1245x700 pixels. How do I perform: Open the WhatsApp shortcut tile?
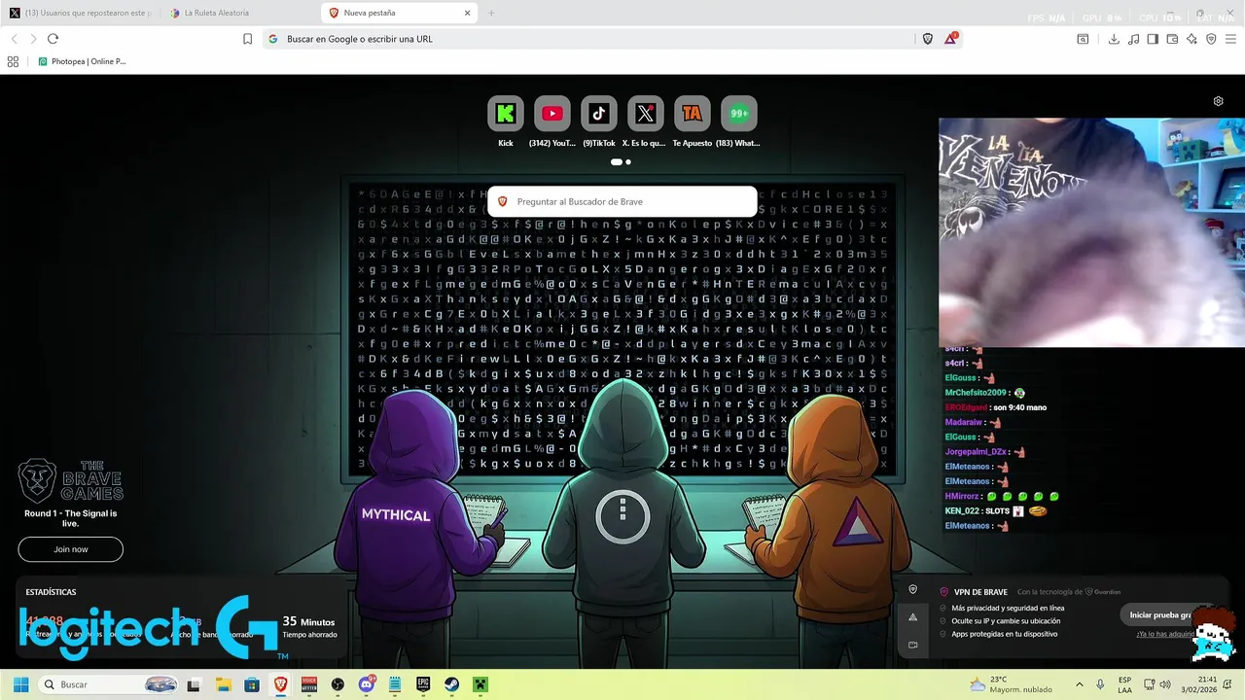click(738, 113)
